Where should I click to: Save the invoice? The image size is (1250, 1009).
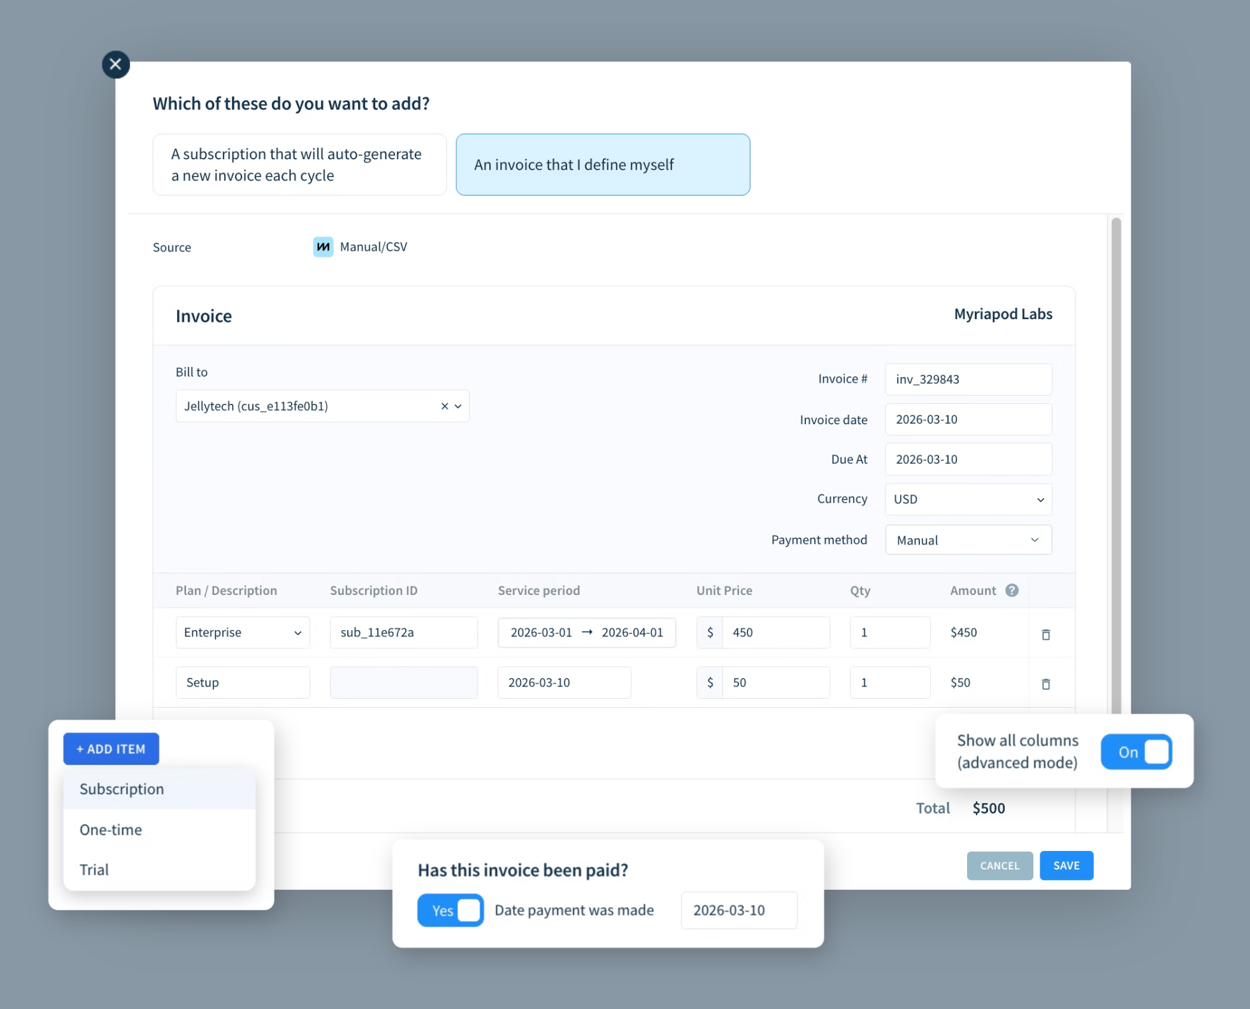1066,865
